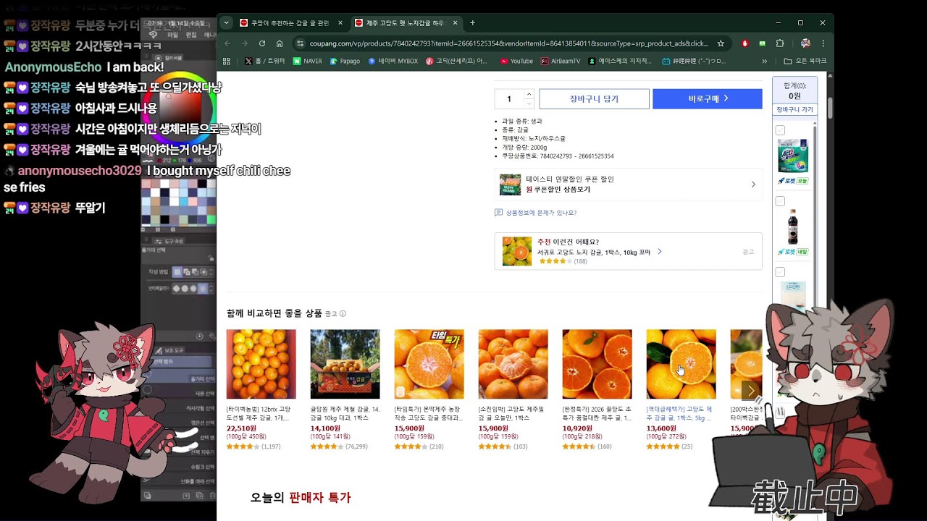Advance the product carousel right arrow
Screen dimensions: 927x521
751,391
